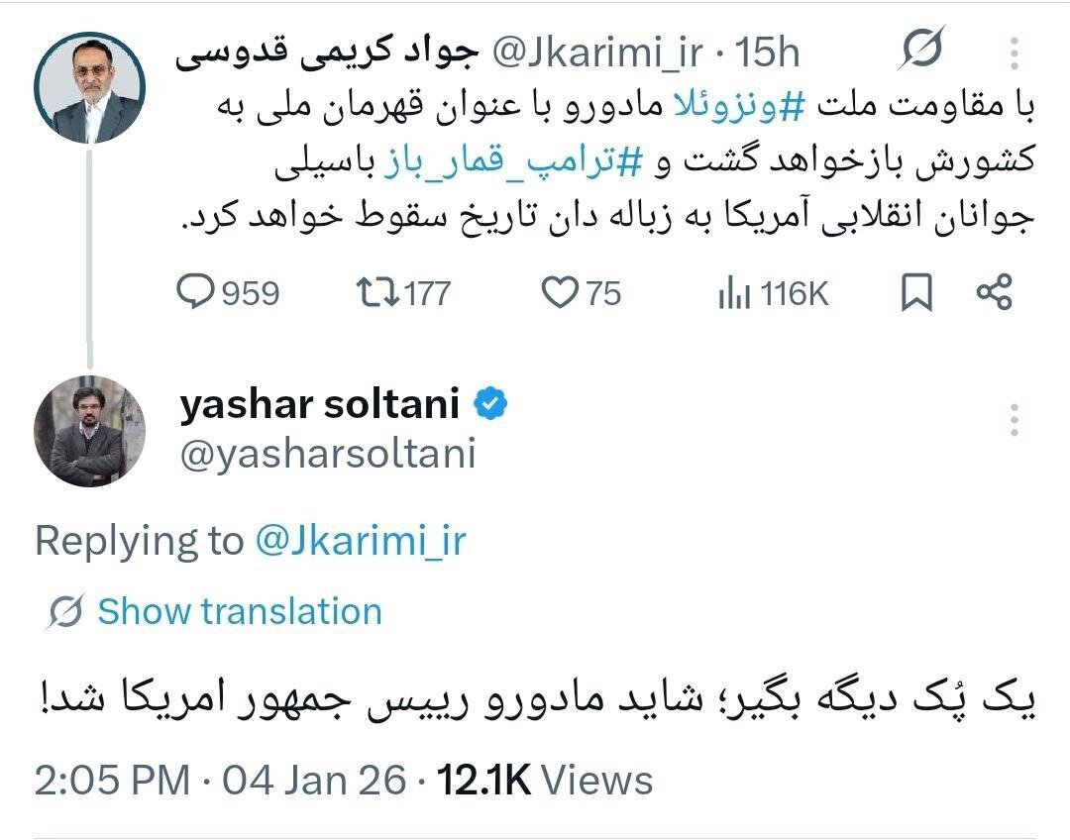
Task: Open the more options menu on top tweet
Action: [x=1013, y=51]
